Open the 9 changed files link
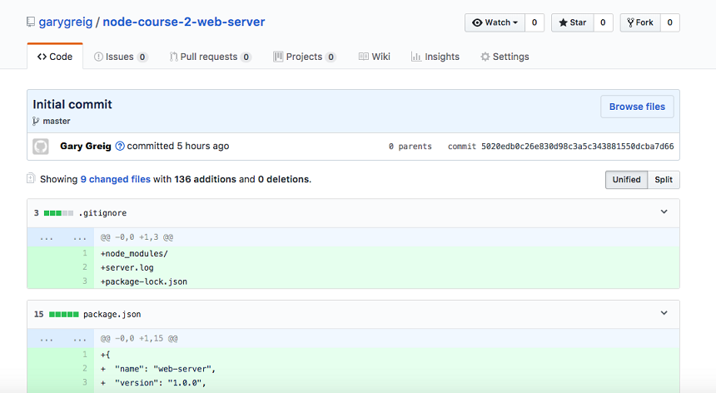The image size is (716, 393). click(115, 179)
